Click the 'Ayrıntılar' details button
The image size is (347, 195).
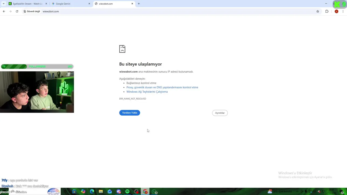point(220,113)
